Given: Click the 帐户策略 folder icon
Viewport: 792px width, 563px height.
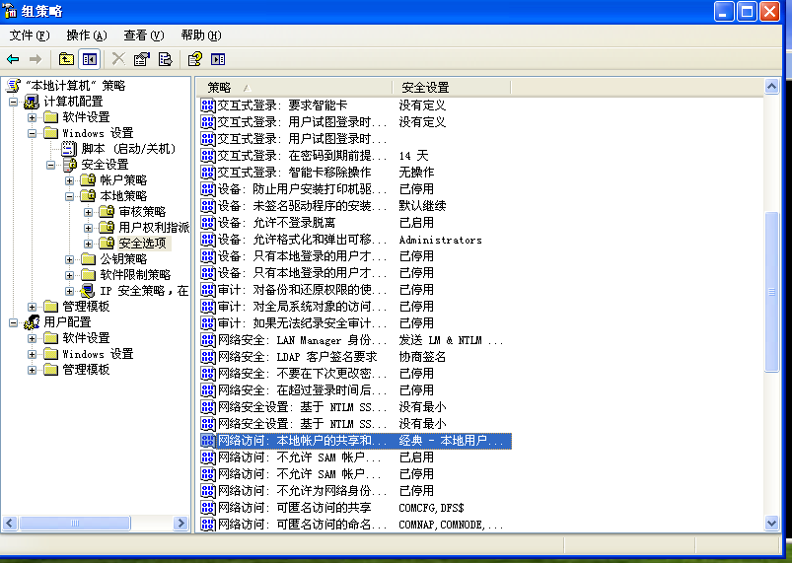Looking at the screenshot, I should (x=88, y=180).
